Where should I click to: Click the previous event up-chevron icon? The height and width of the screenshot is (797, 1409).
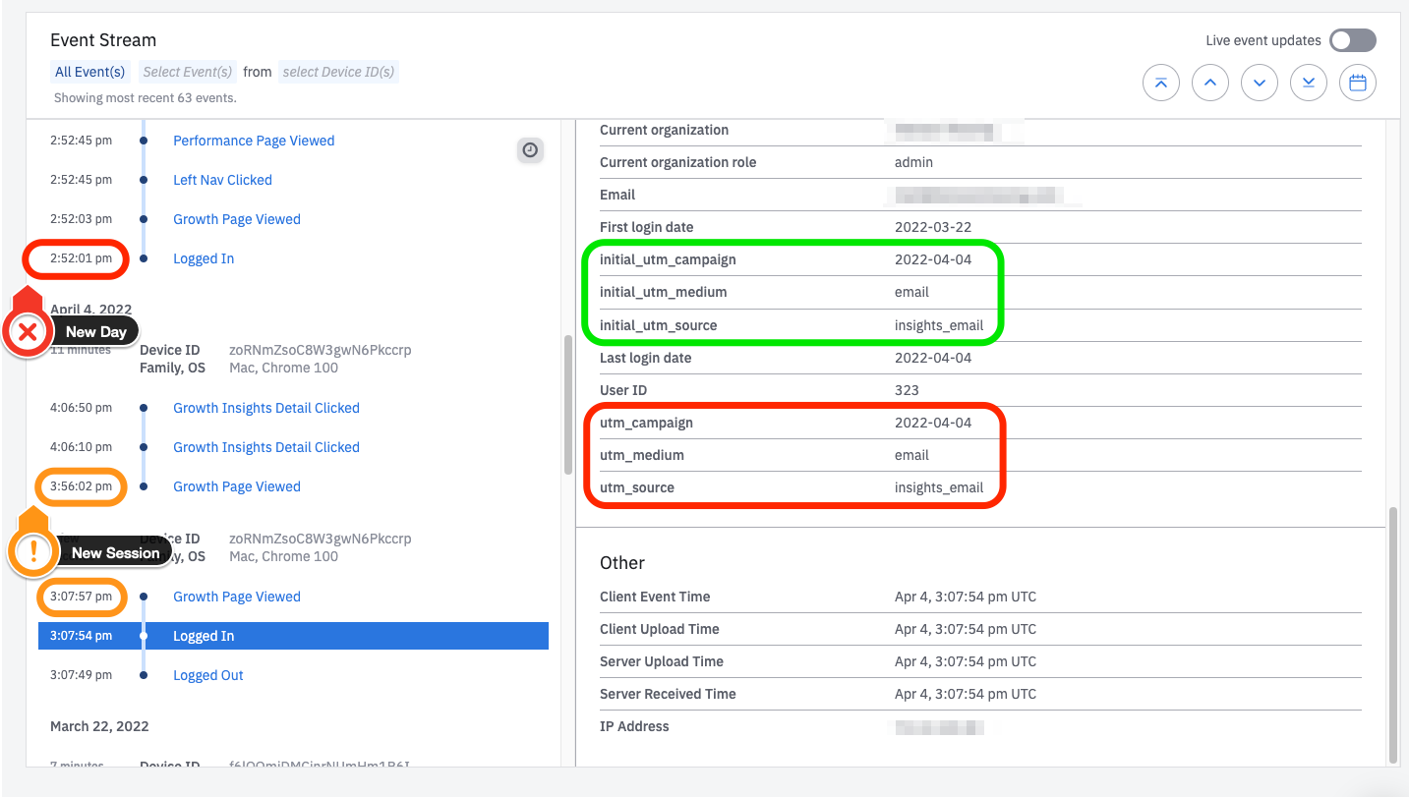1210,84
